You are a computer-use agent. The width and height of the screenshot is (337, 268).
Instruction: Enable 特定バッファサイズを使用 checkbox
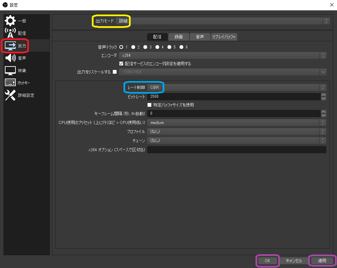click(150, 105)
